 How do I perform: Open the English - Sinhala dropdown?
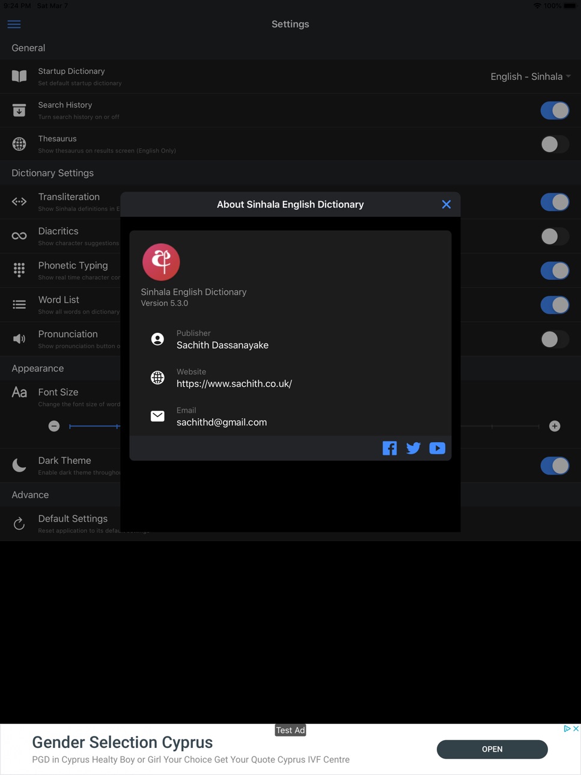click(x=531, y=76)
